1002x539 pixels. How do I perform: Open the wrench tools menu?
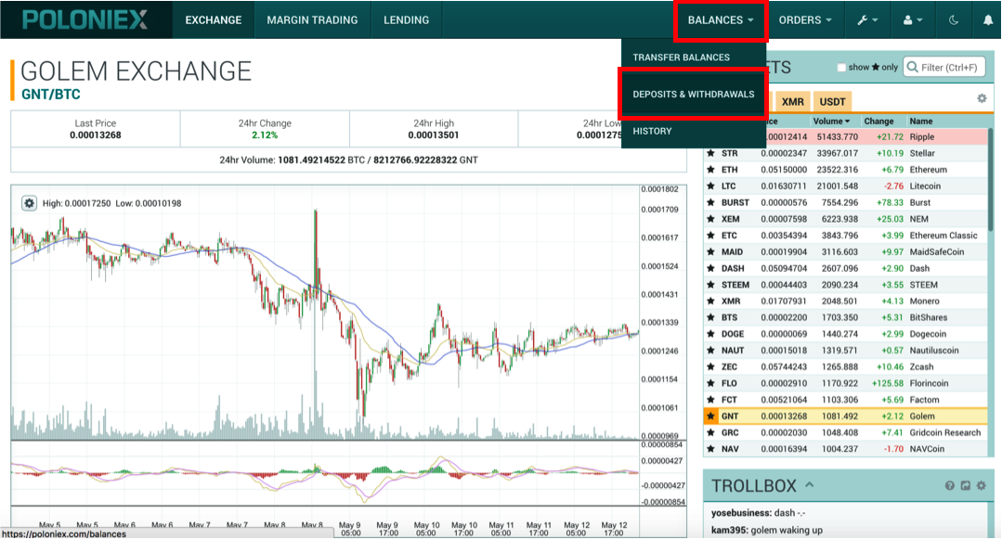(867, 19)
